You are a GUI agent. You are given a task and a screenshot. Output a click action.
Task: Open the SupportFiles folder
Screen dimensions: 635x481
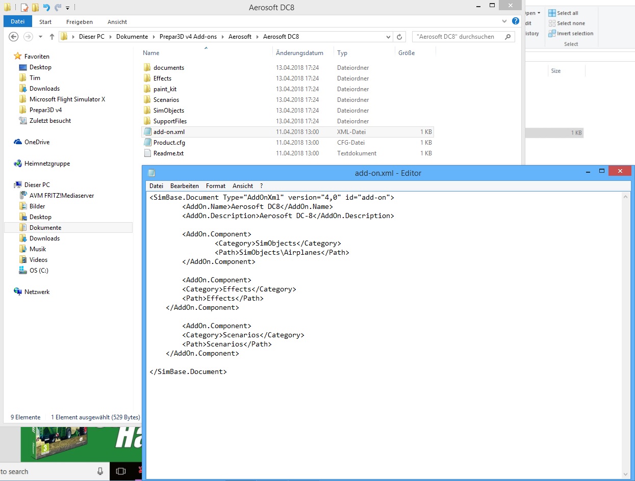[x=170, y=121]
